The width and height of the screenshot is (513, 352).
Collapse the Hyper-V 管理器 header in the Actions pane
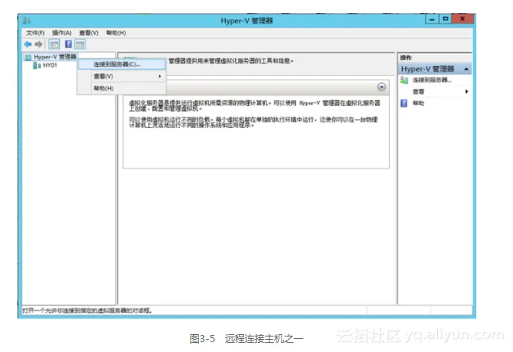[x=467, y=69]
